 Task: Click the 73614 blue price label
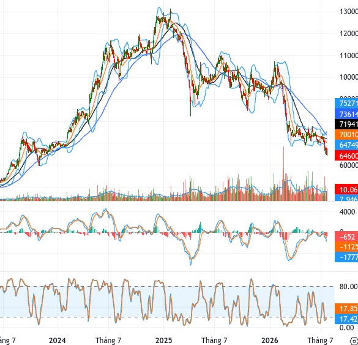pyautogui.click(x=346, y=114)
